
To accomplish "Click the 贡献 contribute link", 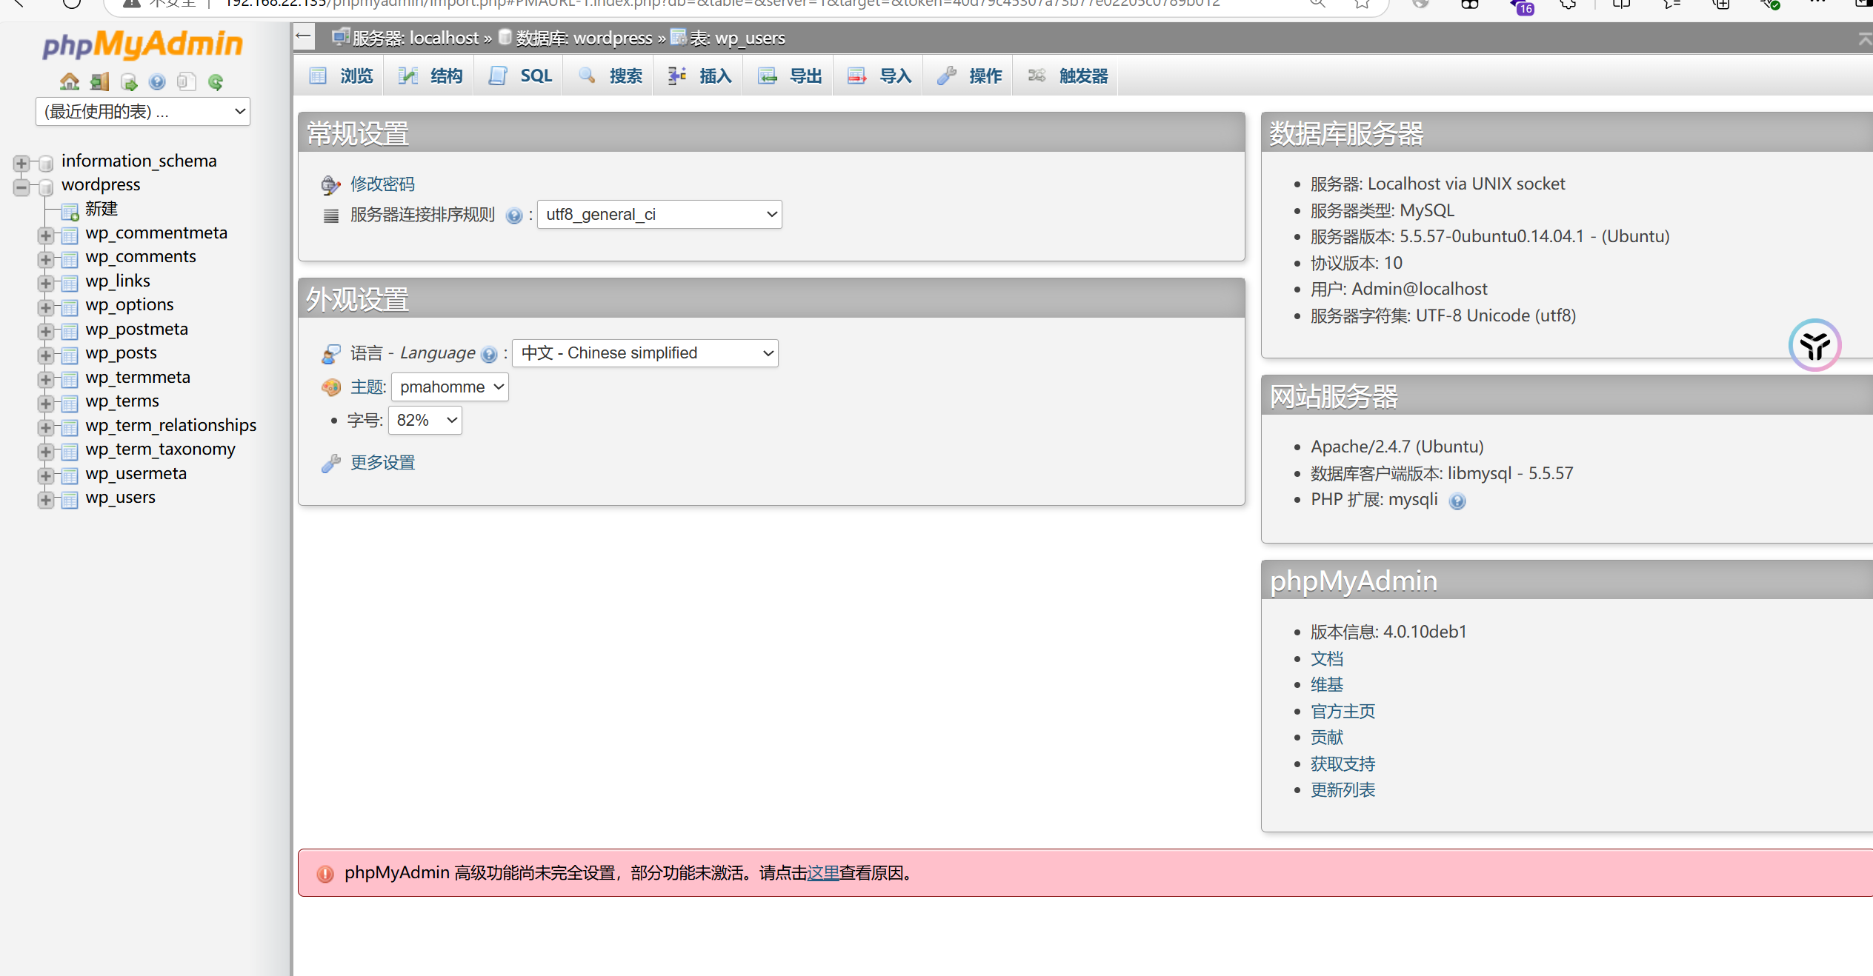I will point(1327,738).
